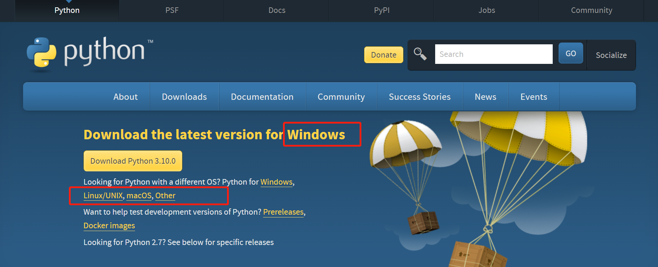Switch to the PSF tab
Screen dimensions: 658x267
click(x=172, y=10)
